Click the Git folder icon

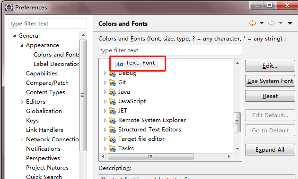(x=112, y=83)
